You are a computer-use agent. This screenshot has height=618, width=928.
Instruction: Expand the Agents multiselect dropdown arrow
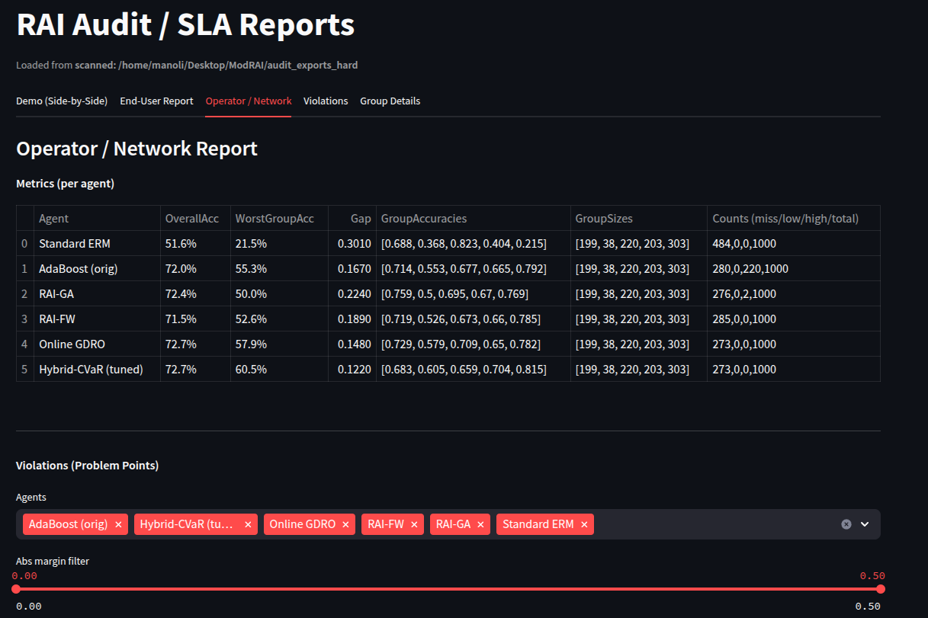click(x=865, y=524)
